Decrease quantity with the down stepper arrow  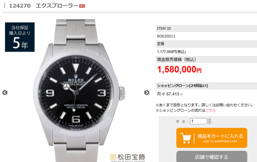coord(209,123)
